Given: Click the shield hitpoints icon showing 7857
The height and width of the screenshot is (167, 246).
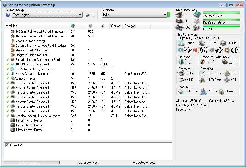Looking at the screenshot, I should click(181, 43).
